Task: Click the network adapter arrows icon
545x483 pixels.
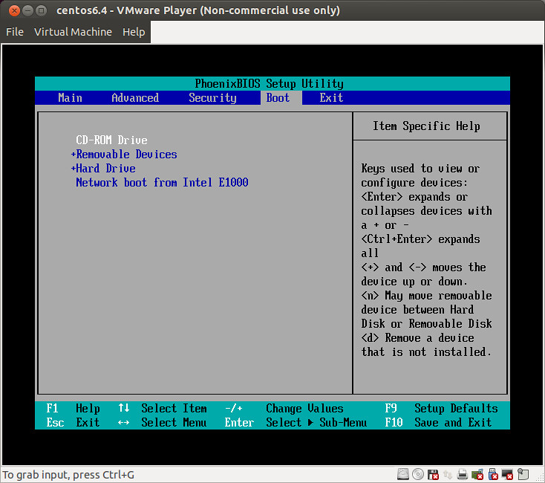Action: [x=448, y=474]
